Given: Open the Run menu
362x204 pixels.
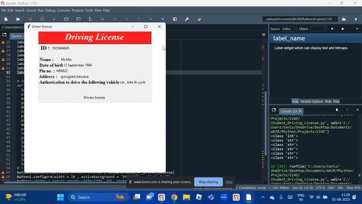Looking at the screenshot, I should tap(41, 10).
